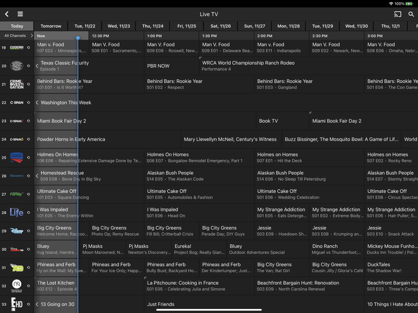This screenshot has width=418, height=313.
Task: Toggle favorite circle for channel 19
Action: 28,48
